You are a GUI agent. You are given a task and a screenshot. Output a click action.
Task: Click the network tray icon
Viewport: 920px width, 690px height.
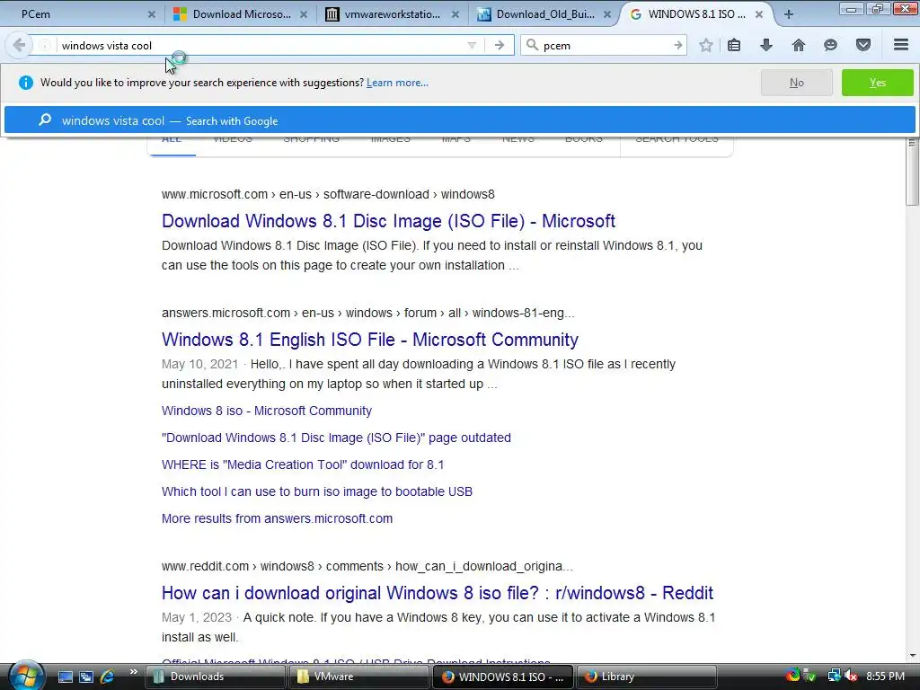click(x=834, y=676)
